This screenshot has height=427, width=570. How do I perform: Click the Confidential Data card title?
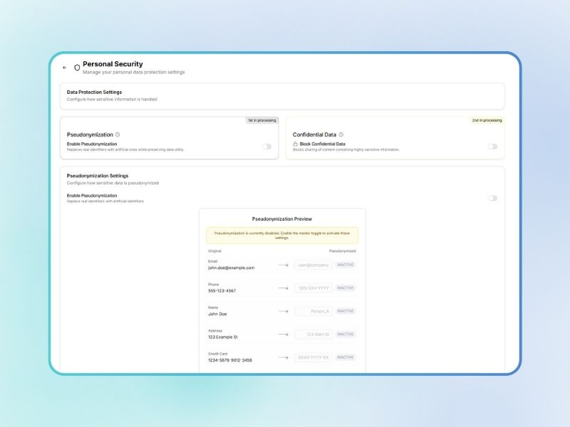tap(314, 135)
